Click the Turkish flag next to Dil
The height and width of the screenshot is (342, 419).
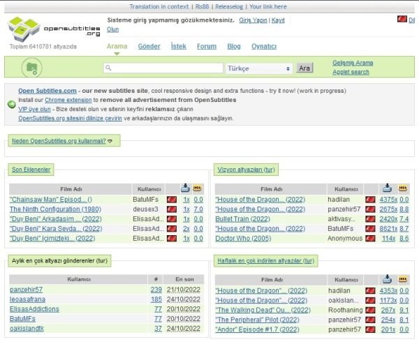(x=402, y=20)
